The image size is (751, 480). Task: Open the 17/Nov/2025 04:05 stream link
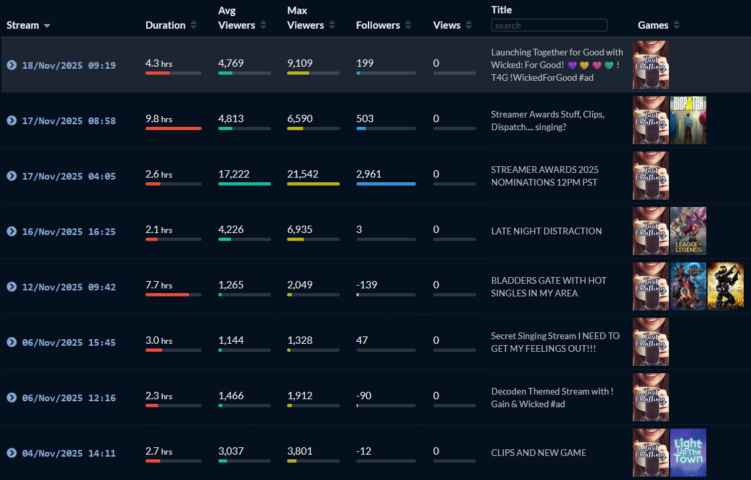coord(69,176)
